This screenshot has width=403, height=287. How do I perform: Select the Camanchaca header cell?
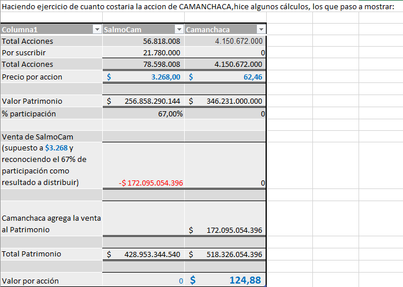click(x=225, y=29)
